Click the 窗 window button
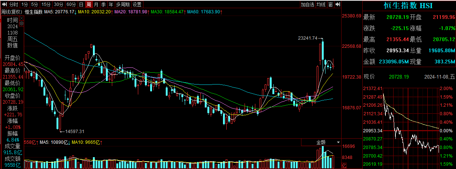 pyautogui.click(x=330, y=4)
